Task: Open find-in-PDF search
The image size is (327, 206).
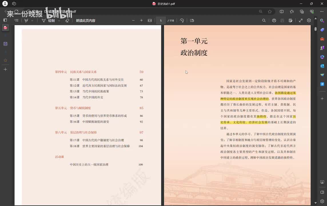Action: pos(264,20)
